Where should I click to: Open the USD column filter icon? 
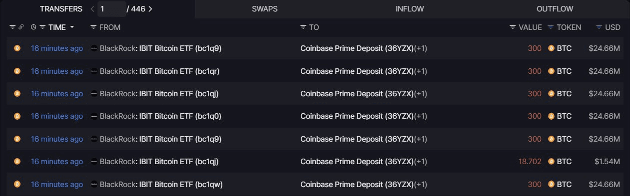click(599, 27)
